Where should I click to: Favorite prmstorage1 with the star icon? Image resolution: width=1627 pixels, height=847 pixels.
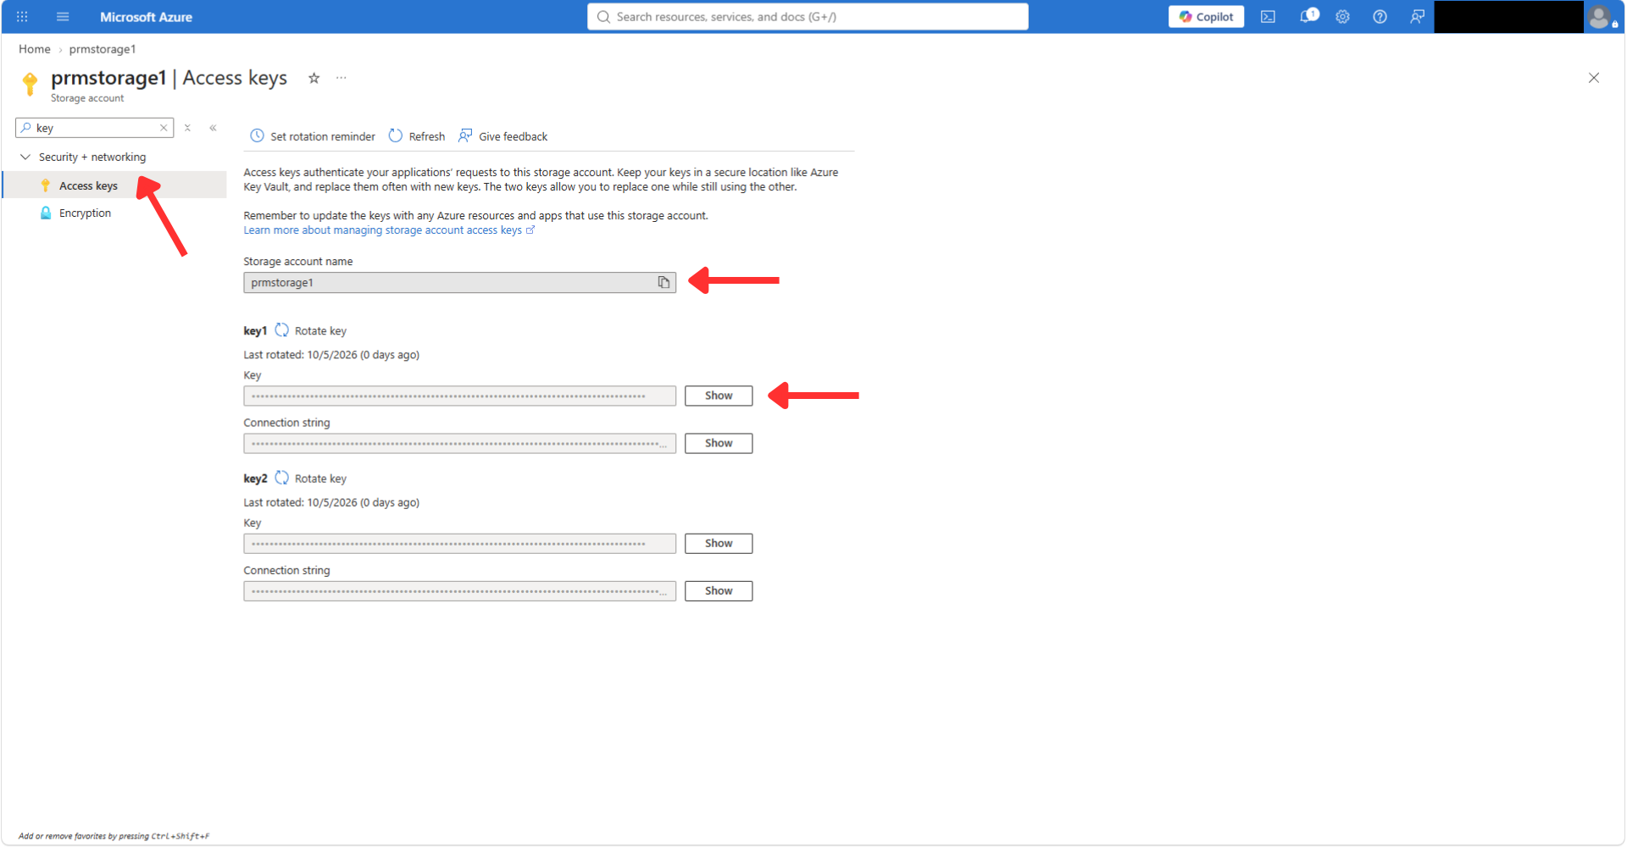pos(314,78)
